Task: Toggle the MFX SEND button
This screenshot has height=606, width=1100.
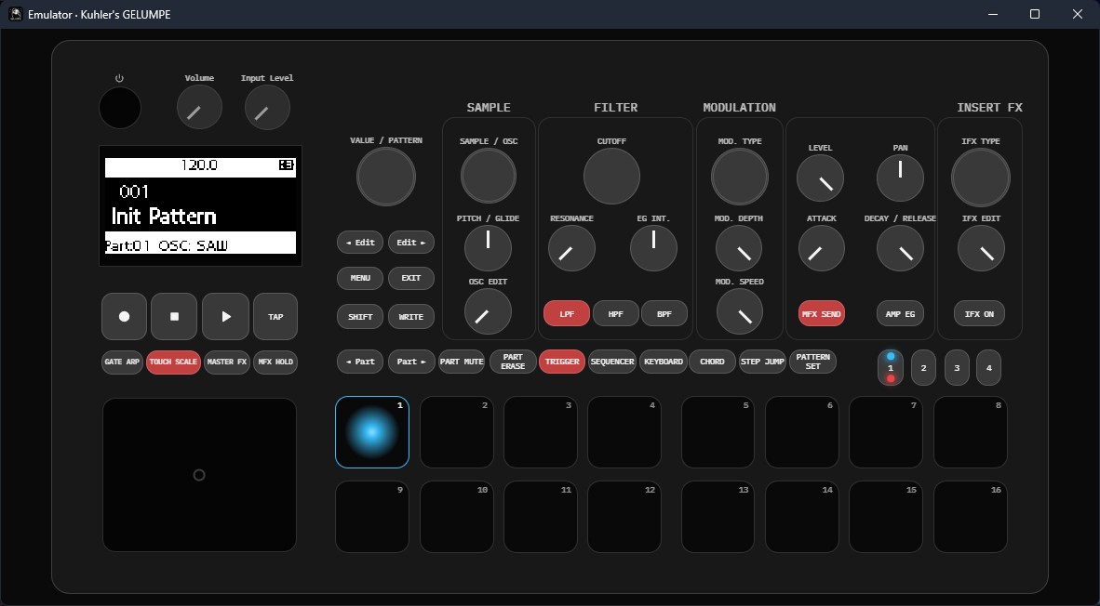Action: [x=822, y=314]
